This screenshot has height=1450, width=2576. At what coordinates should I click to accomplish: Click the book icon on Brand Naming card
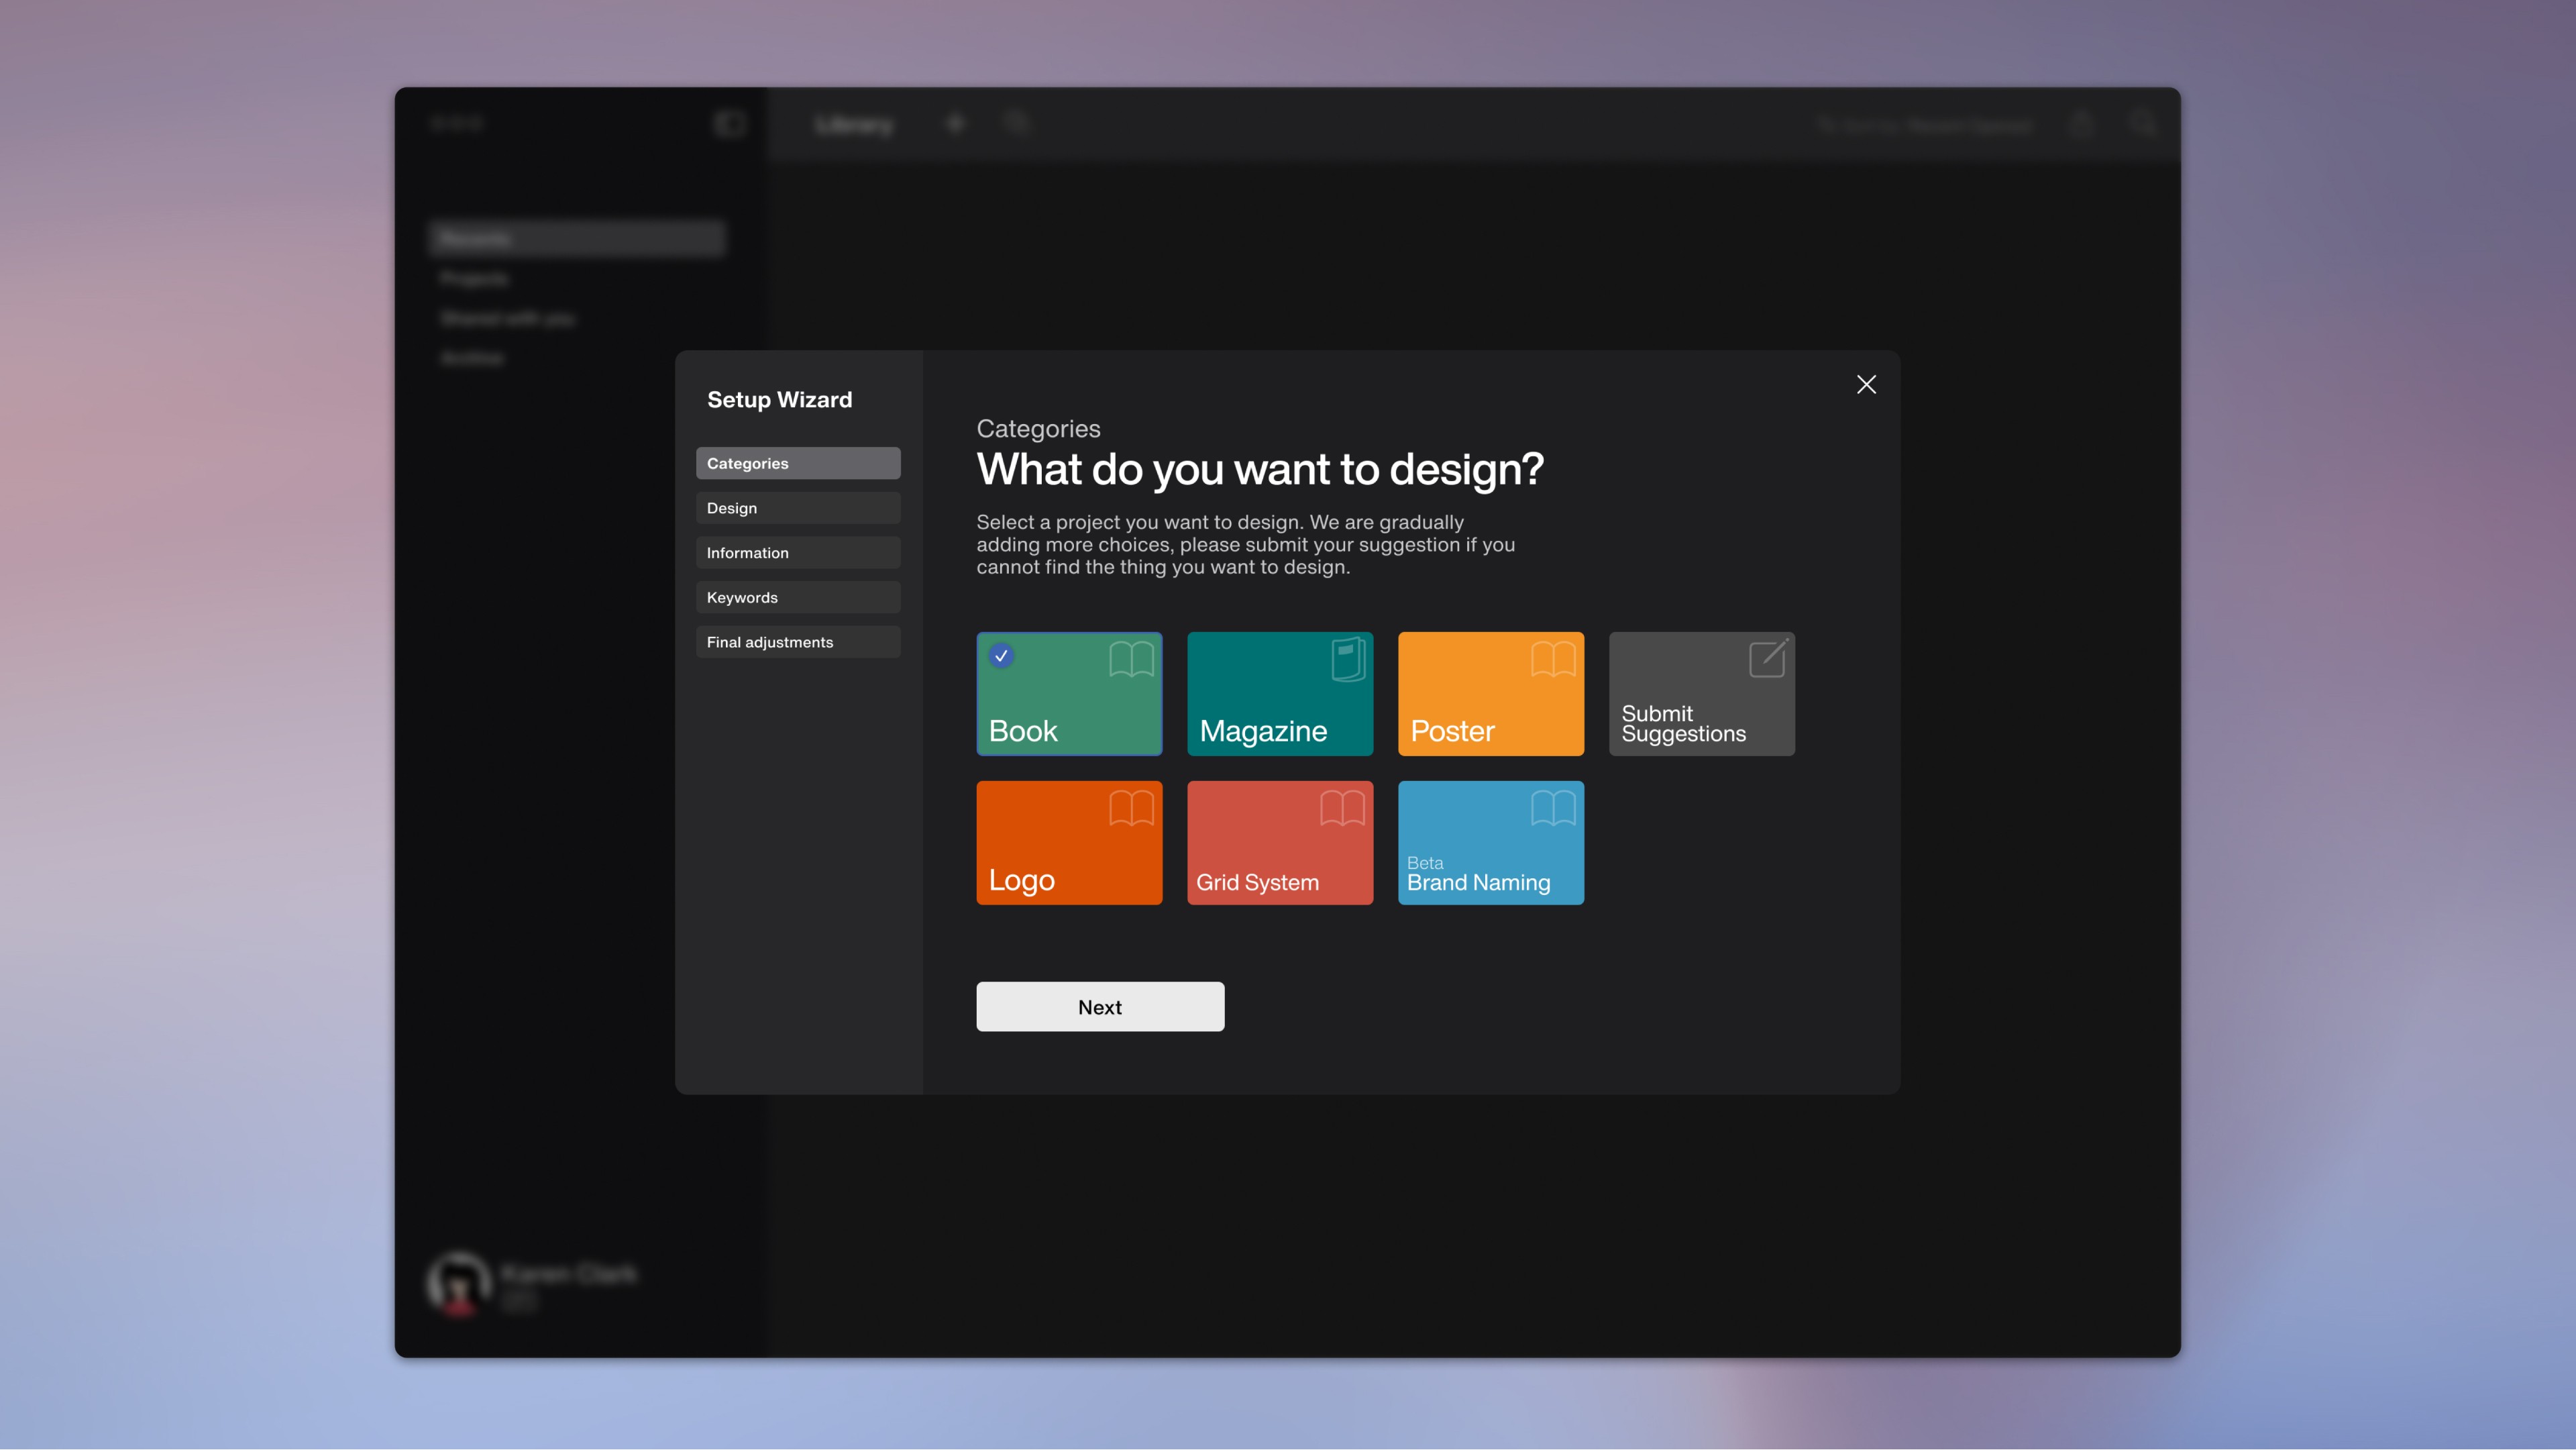1553,808
